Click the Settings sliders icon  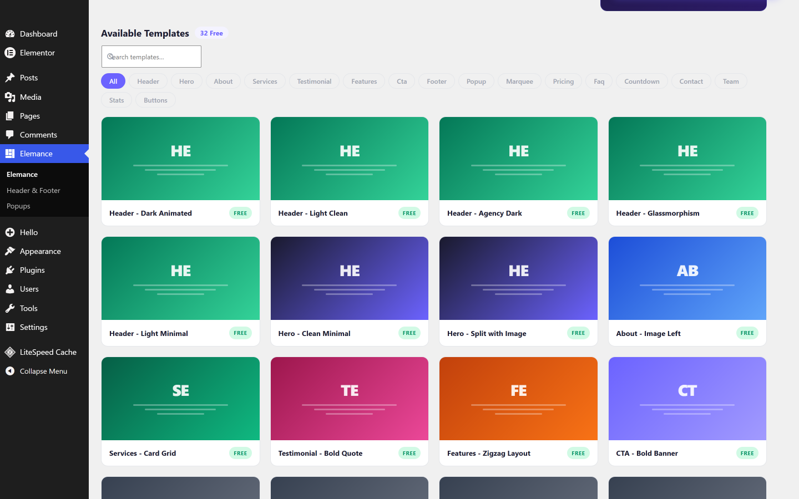[x=10, y=327]
